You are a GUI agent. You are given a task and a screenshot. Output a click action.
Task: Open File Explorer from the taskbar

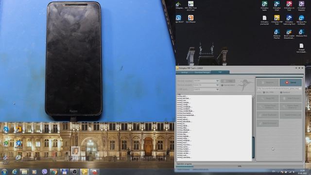[x=24, y=172]
